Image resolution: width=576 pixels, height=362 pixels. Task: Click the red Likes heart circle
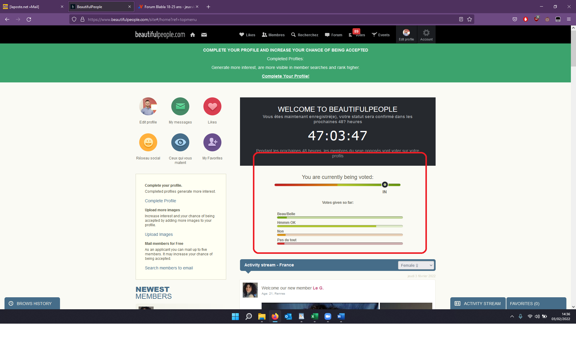[212, 106]
